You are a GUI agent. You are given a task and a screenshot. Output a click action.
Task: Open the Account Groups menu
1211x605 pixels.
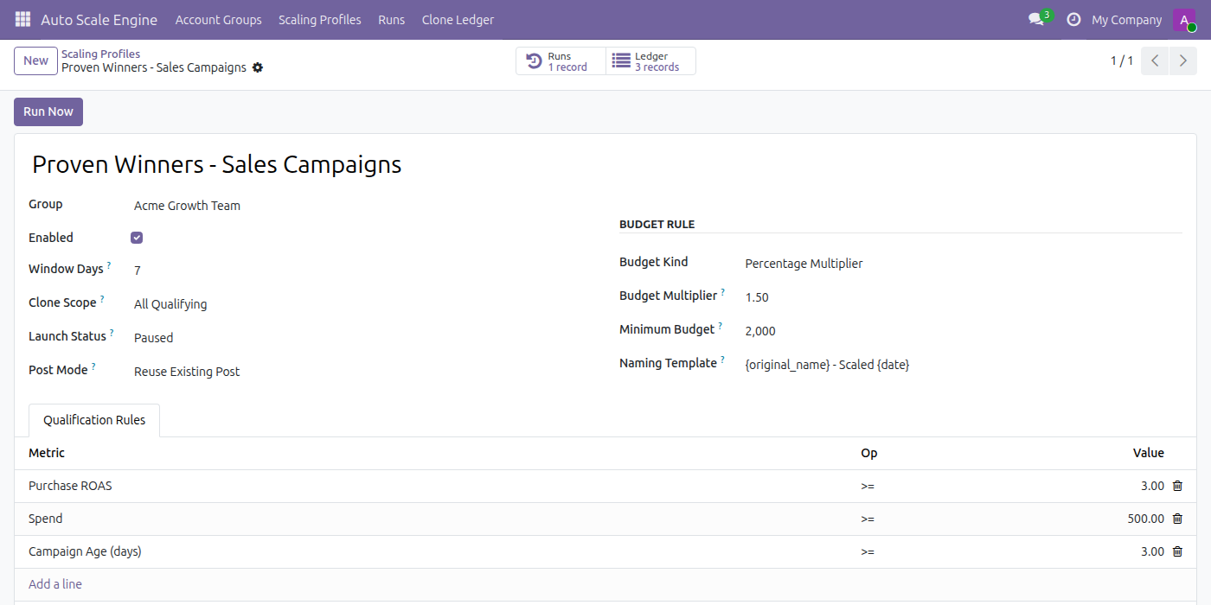point(218,19)
